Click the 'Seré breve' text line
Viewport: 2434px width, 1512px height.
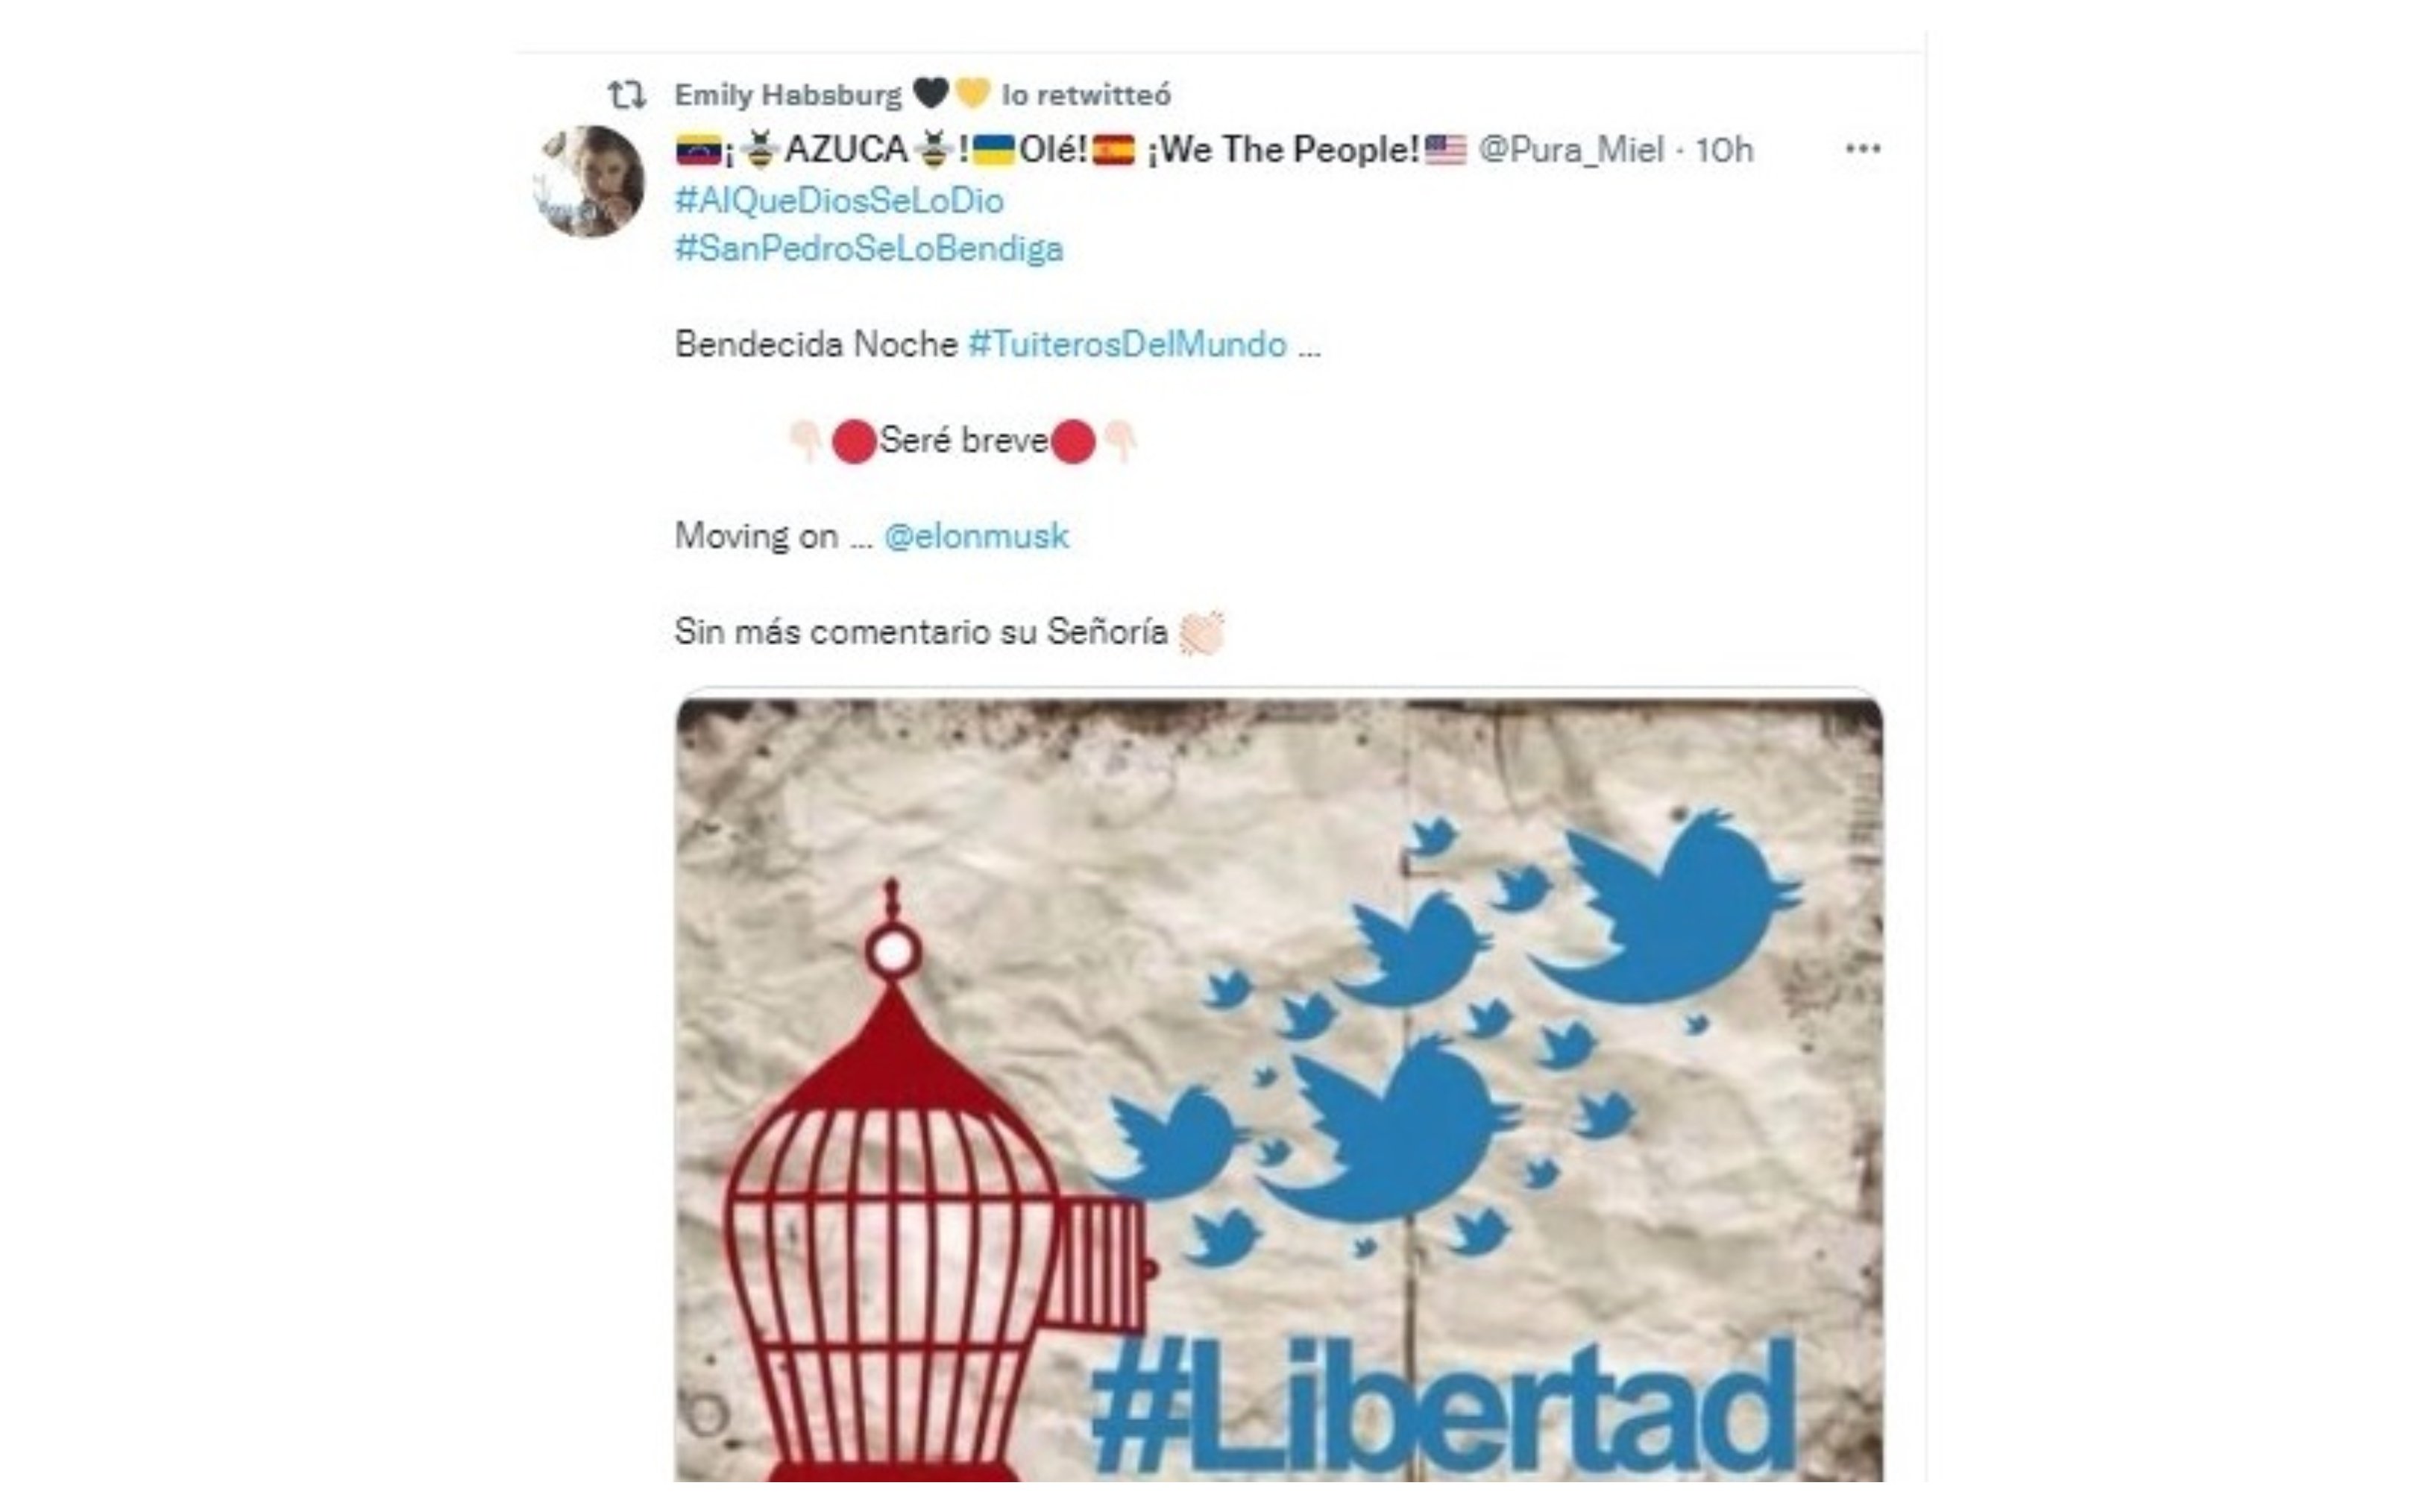963,441
